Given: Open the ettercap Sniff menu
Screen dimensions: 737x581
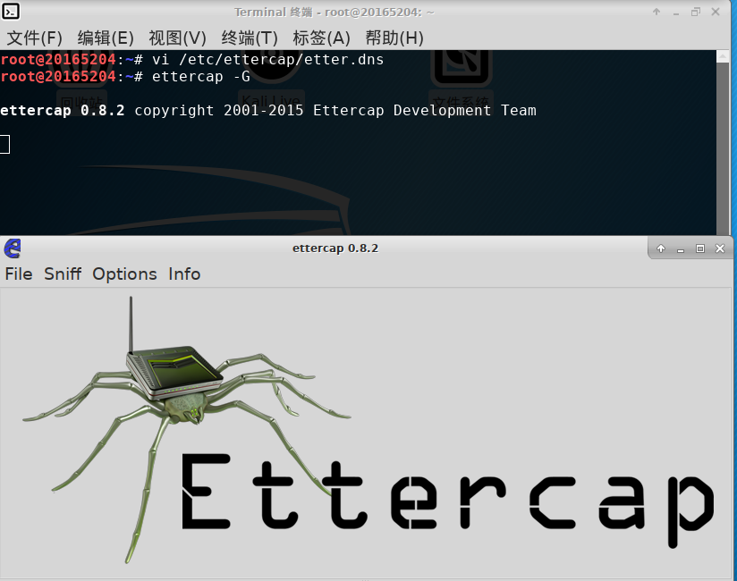Looking at the screenshot, I should pos(63,274).
